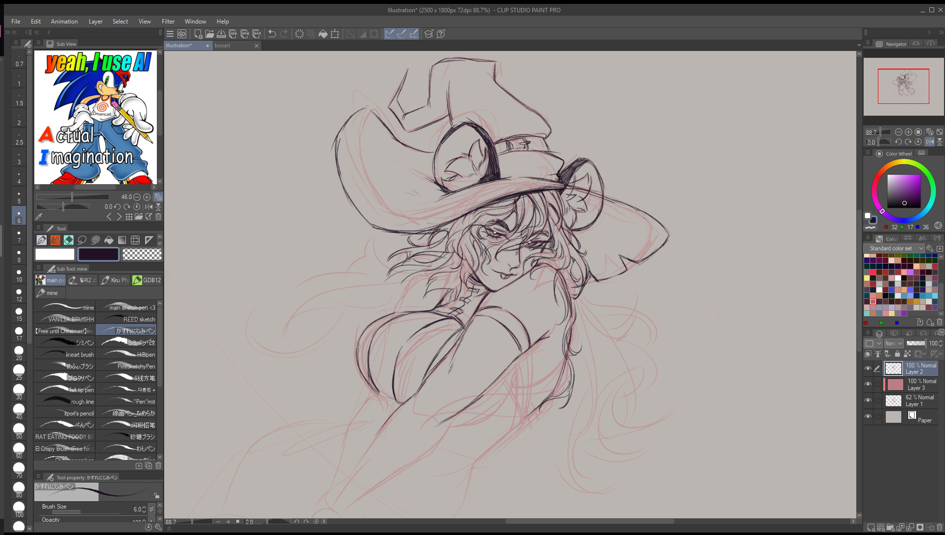
Task: Click the Undo arrow in the command bar
Action: [272, 34]
